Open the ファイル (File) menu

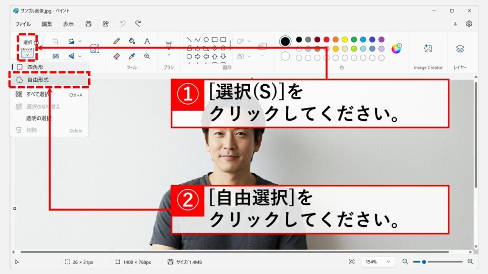coord(23,24)
